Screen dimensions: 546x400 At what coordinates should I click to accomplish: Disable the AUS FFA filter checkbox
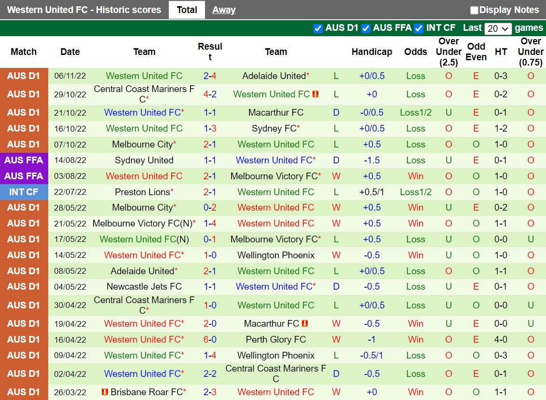[366, 28]
